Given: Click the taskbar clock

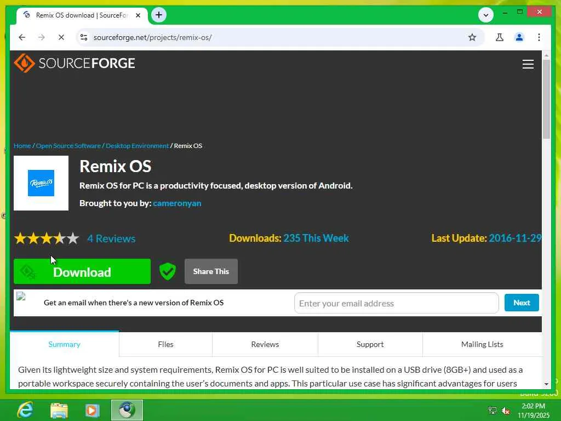Looking at the screenshot, I should (x=534, y=411).
